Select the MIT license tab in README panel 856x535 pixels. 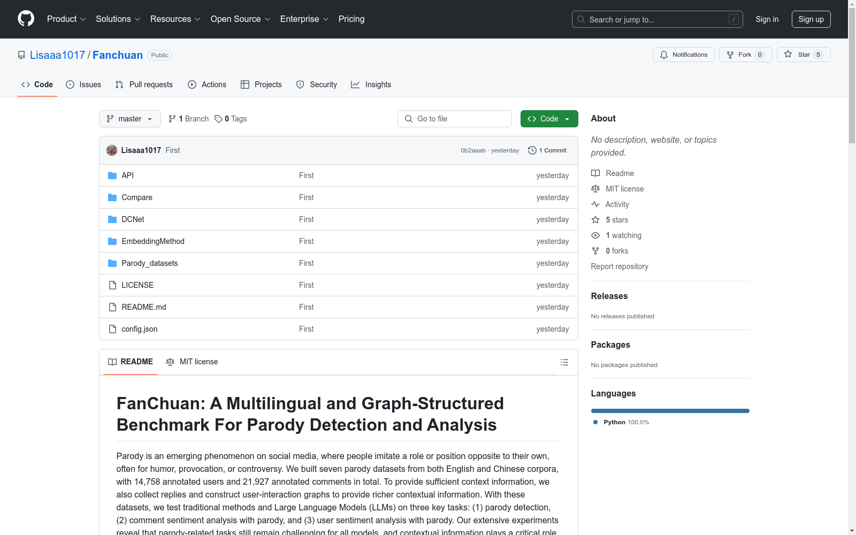point(192,362)
